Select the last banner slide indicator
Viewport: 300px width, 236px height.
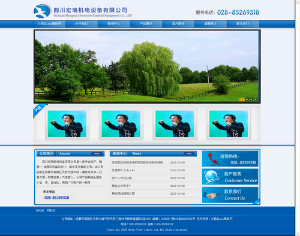tap(256, 99)
